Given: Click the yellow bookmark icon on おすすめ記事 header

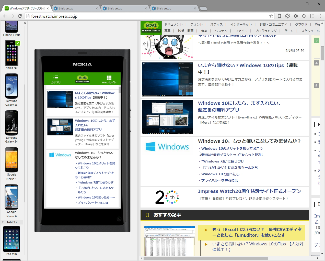Looking at the screenshot, I should [x=147, y=215].
